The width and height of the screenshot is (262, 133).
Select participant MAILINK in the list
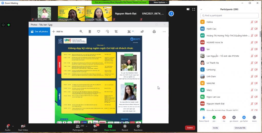[x=230, y=83]
